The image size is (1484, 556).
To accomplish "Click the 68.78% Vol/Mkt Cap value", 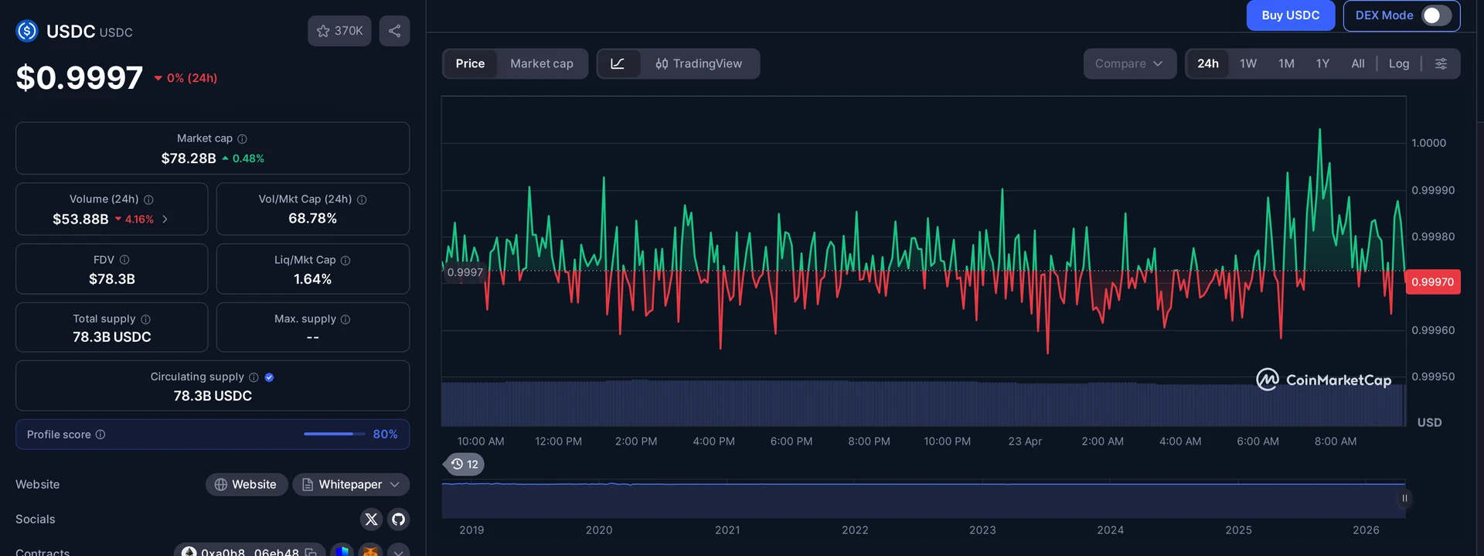I will click(312, 219).
